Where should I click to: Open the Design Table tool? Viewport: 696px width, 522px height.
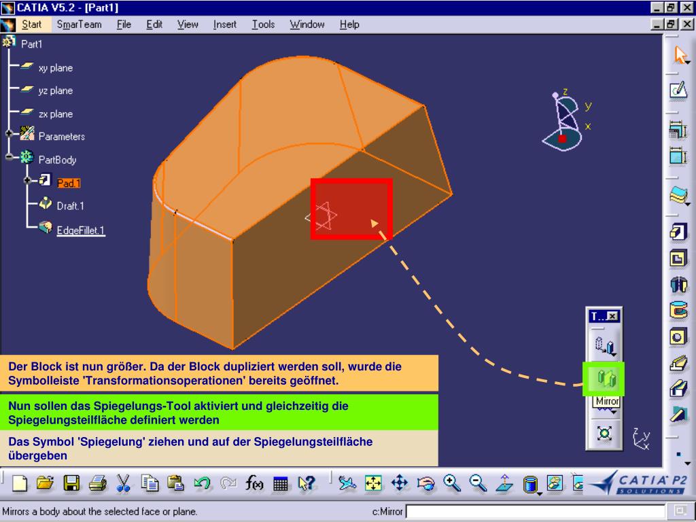pyautogui.click(x=281, y=483)
